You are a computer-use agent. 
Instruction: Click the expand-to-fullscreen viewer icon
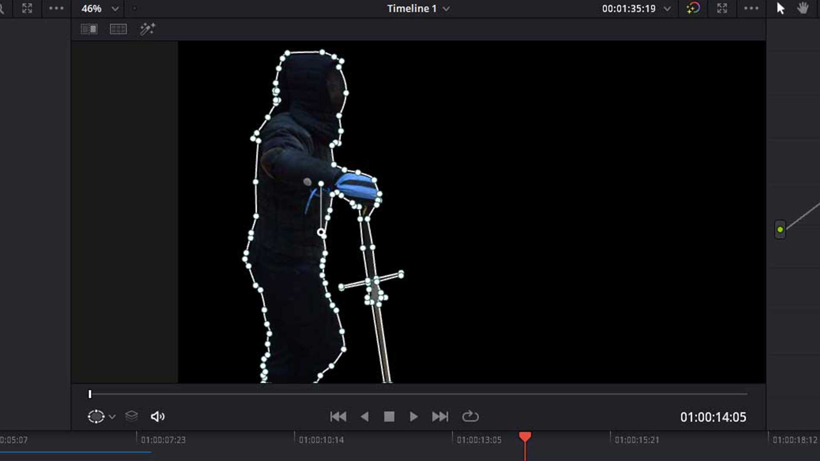coord(722,8)
